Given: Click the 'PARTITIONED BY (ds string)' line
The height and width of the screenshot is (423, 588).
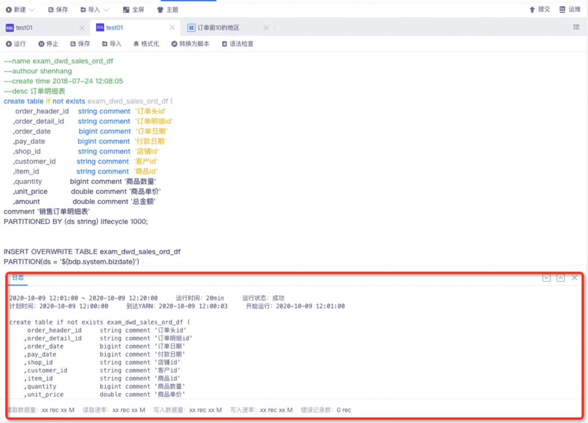Looking at the screenshot, I should pyautogui.click(x=76, y=222).
